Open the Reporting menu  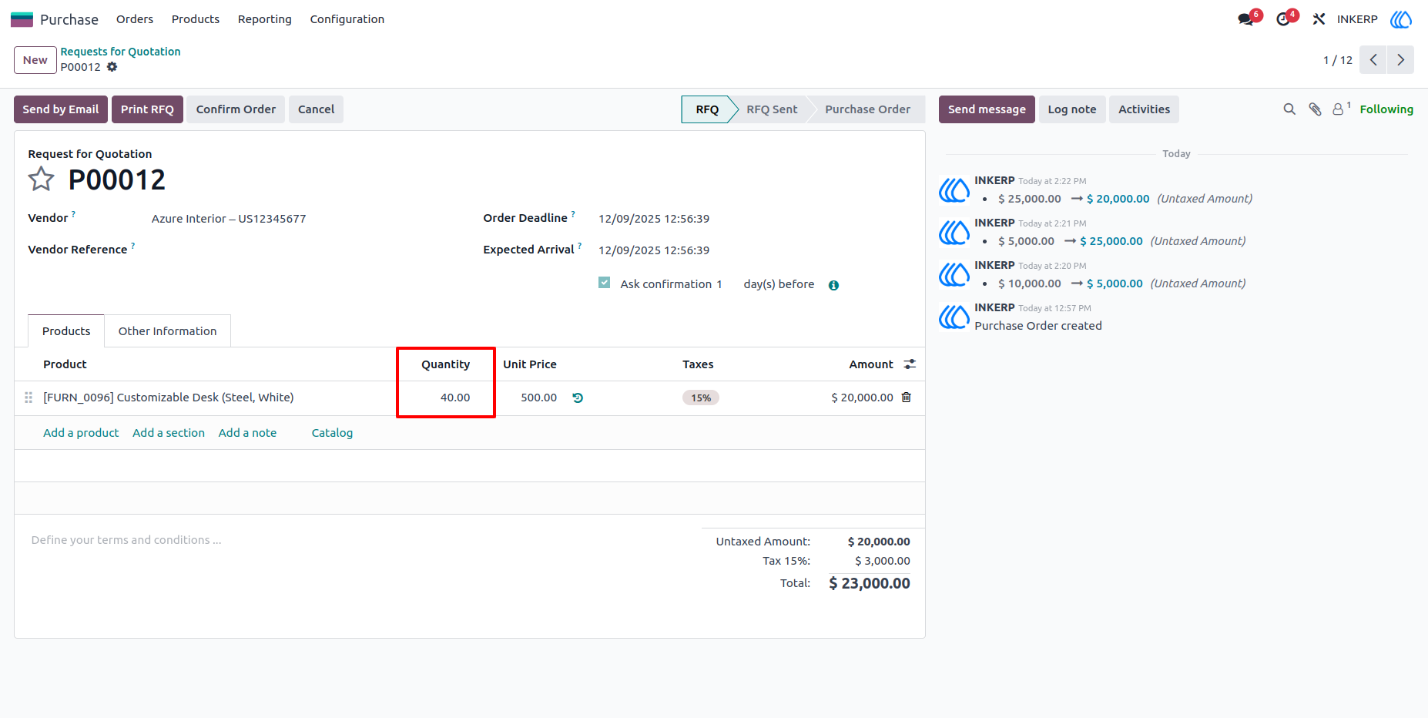point(265,19)
